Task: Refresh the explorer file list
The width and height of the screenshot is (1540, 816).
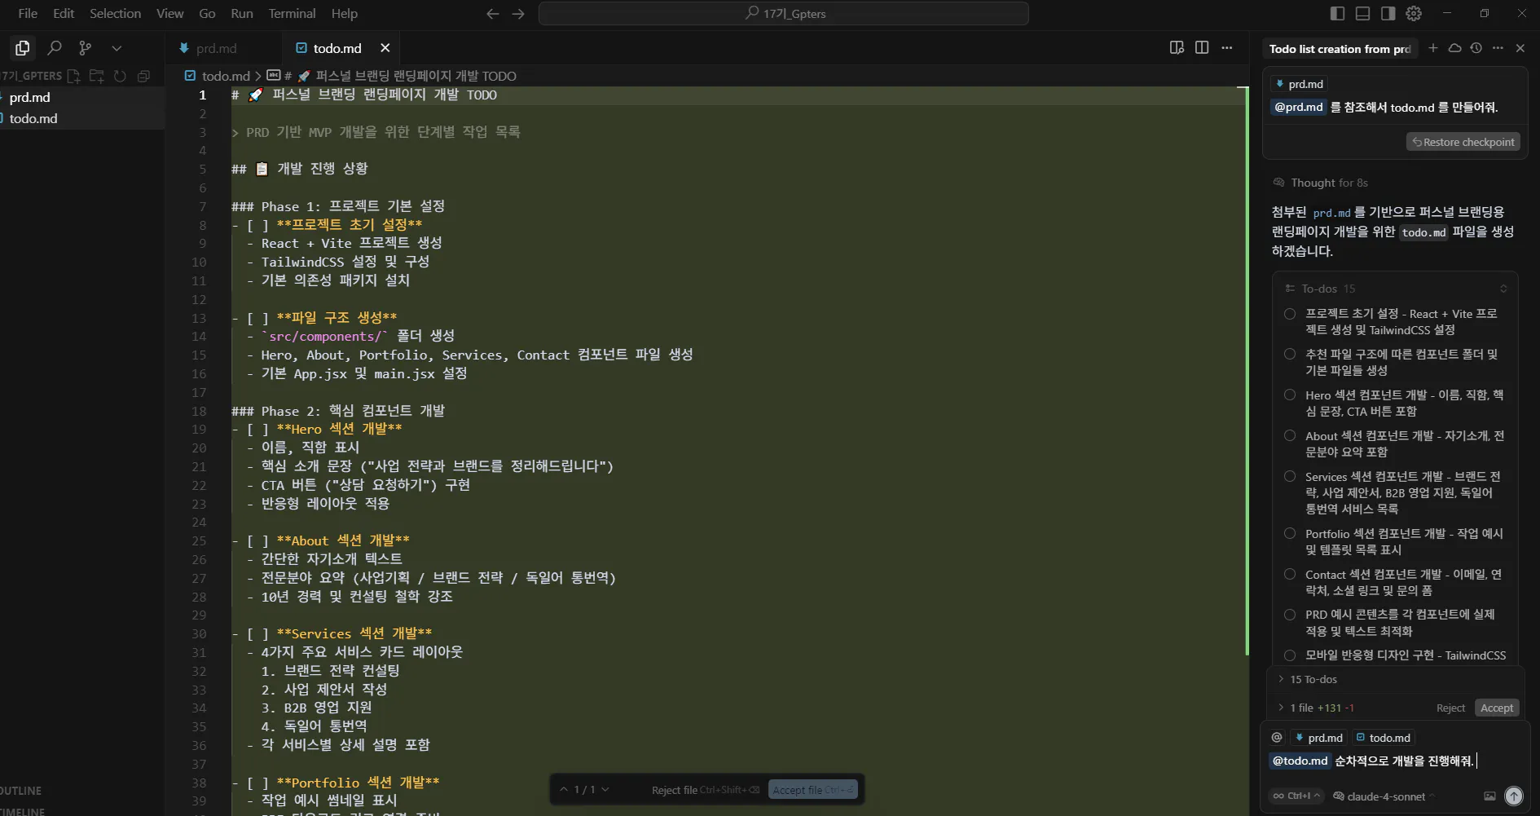Action: point(121,76)
